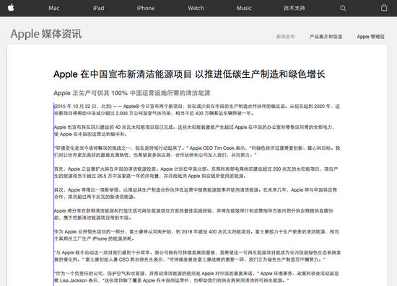Viewport: 397px width, 286px height.
Task: Open the shopping bag icon
Action: click(384, 8)
